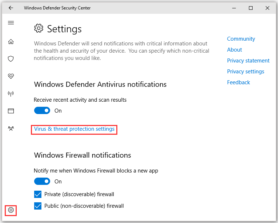The image size is (278, 223).
Task: Click the Settings gear icon in sidebar
Action: pyautogui.click(x=11, y=210)
